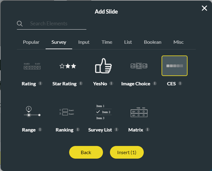Click the Back button
The height and width of the screenshot is (171, 212).
(86, 152)
